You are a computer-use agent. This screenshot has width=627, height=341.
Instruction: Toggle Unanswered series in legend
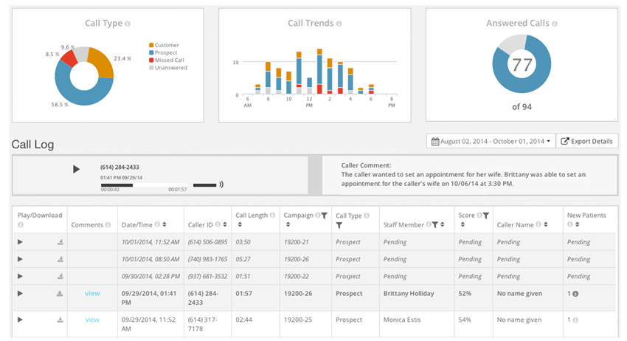click(x=168, y=68)
